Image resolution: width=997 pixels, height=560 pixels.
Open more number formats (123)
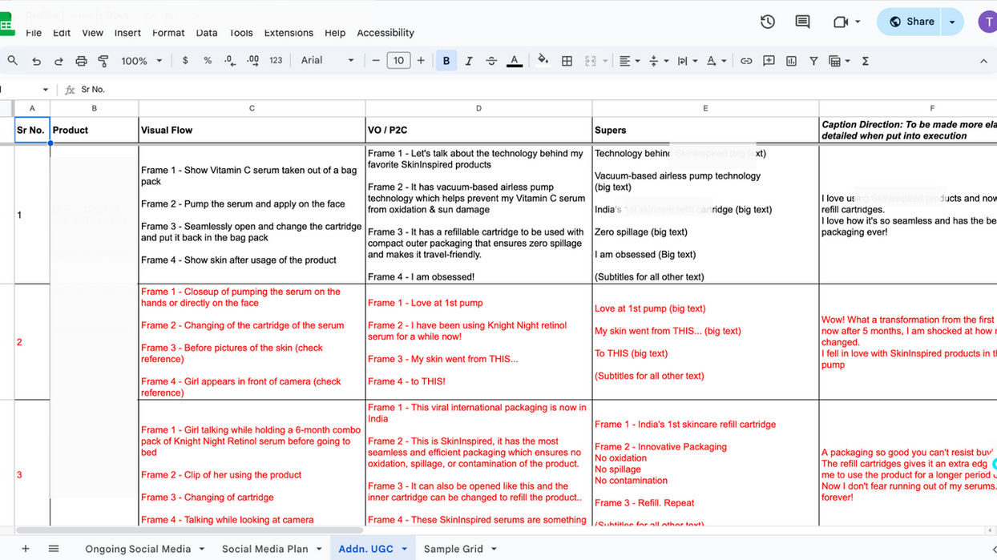tap(276, 61)
